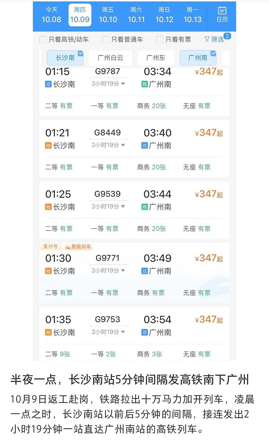
Task: Select 广州白云 station filter
Action: tap(110, 58)
